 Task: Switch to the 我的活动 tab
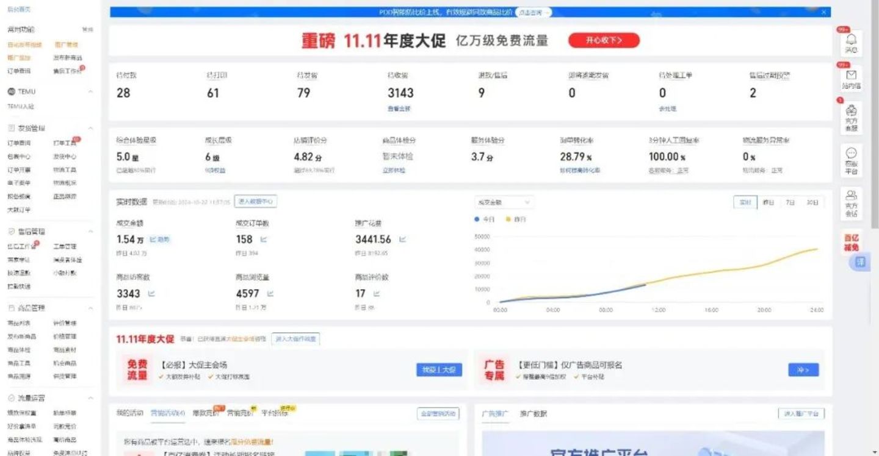[129, 413]
